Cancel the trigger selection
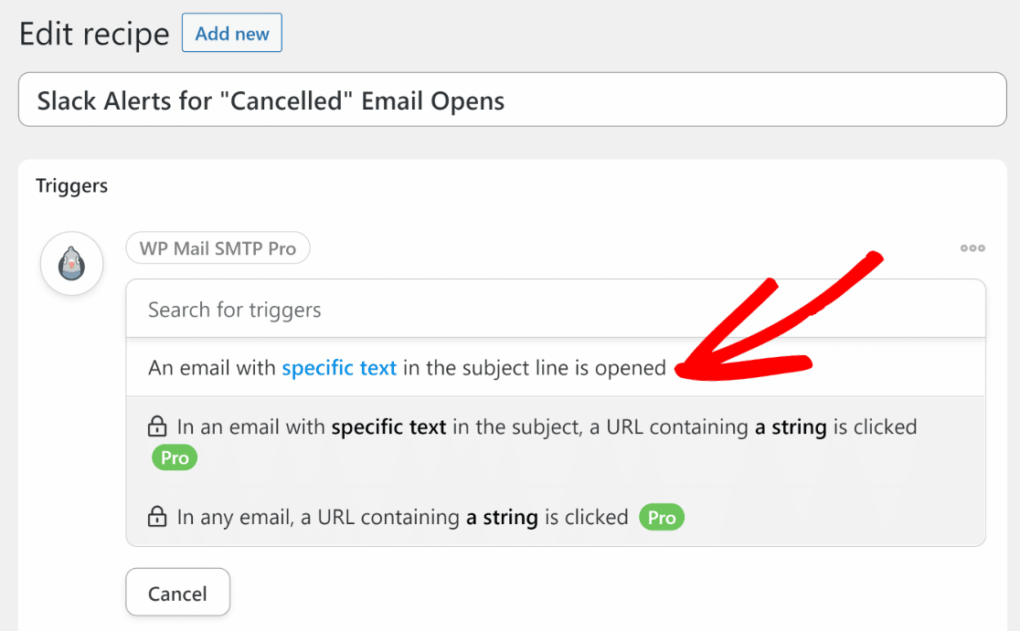 tap(177, 593)
